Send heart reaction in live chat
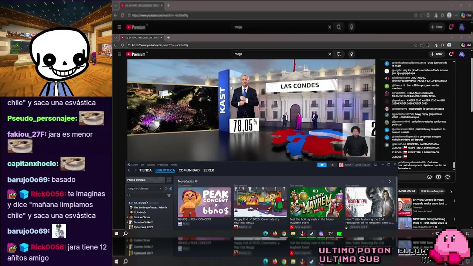Image resolution: width=473 pixels, height=266 pixels. [448, 177]
